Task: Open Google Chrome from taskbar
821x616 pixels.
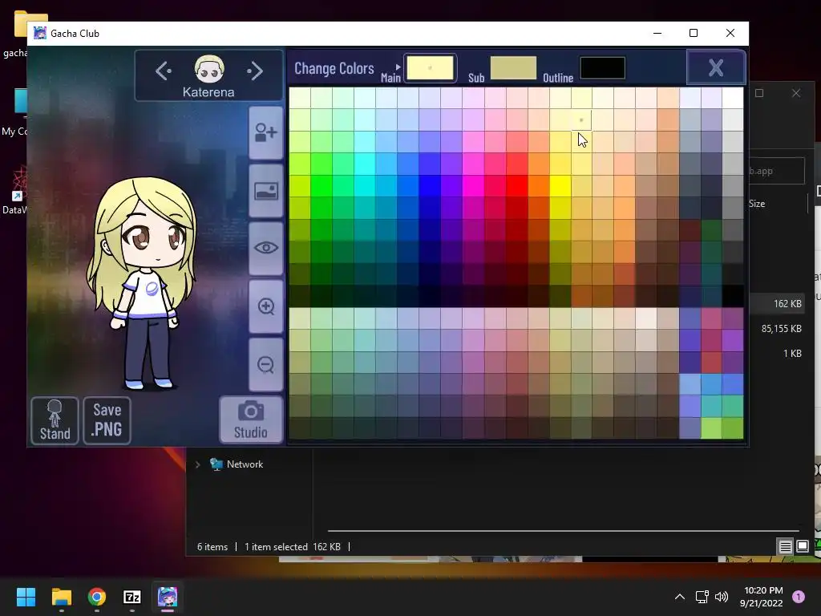Action: (x=97, y=597)
